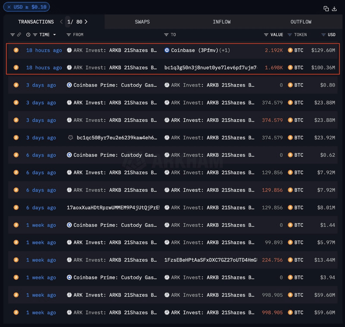
Task: Open the Time column dropdown arrow
Action: tap(54, 34)
